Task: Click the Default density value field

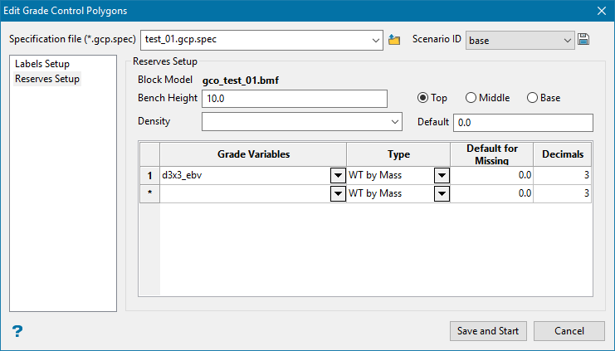Action: click(x=522, y=122)
